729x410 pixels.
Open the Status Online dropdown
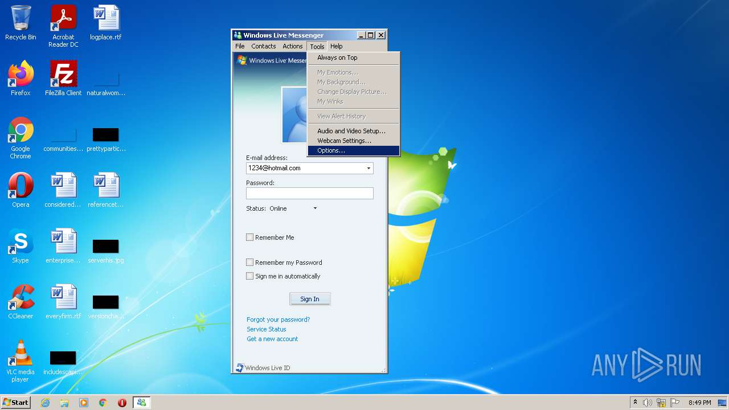click(315, 208)
